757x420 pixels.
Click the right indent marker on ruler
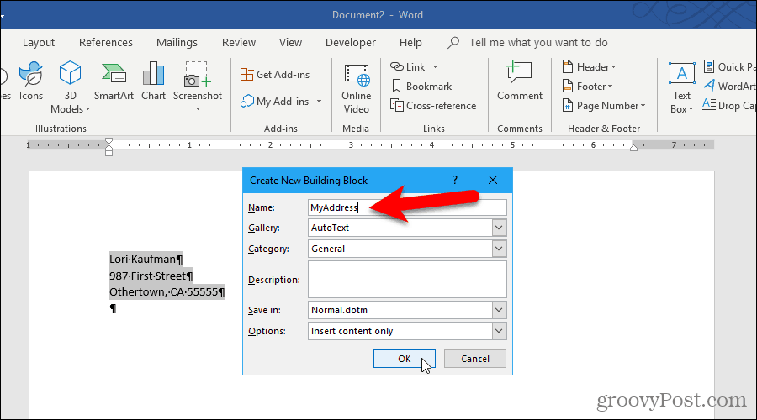633,148
